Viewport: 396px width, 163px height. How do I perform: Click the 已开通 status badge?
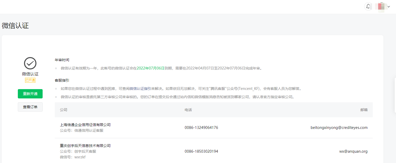(x=30, y=80)
